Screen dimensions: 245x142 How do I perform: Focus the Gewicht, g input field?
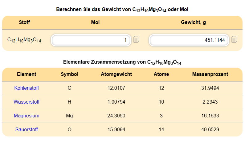(x=189, y=40)
